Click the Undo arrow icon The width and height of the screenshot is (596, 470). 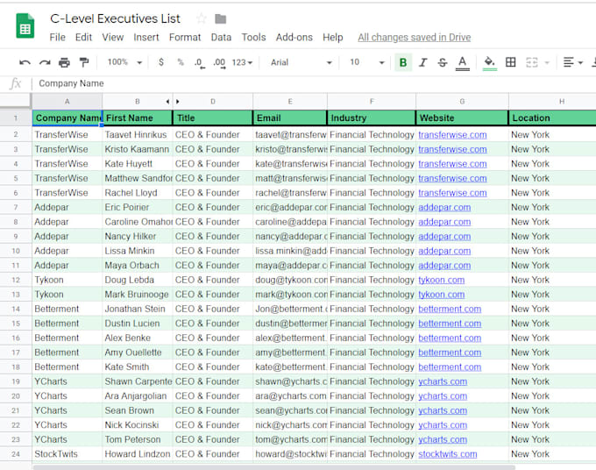tap(25, 62)
